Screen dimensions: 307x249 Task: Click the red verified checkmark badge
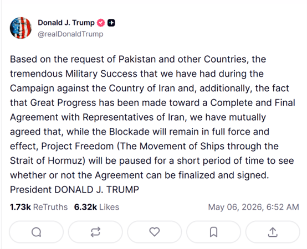pyautogui.click(x=101, y=23)
